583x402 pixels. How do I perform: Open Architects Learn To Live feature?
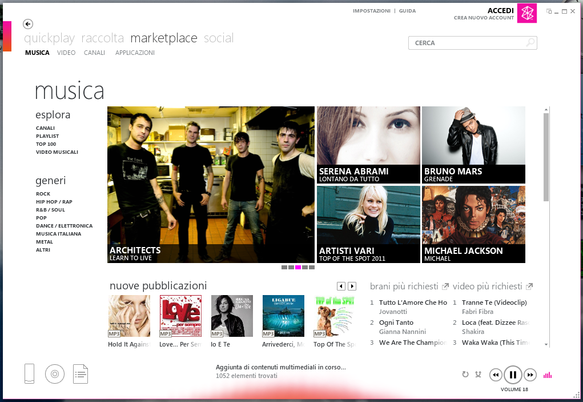pyautogui.click(x=211, y=185)
